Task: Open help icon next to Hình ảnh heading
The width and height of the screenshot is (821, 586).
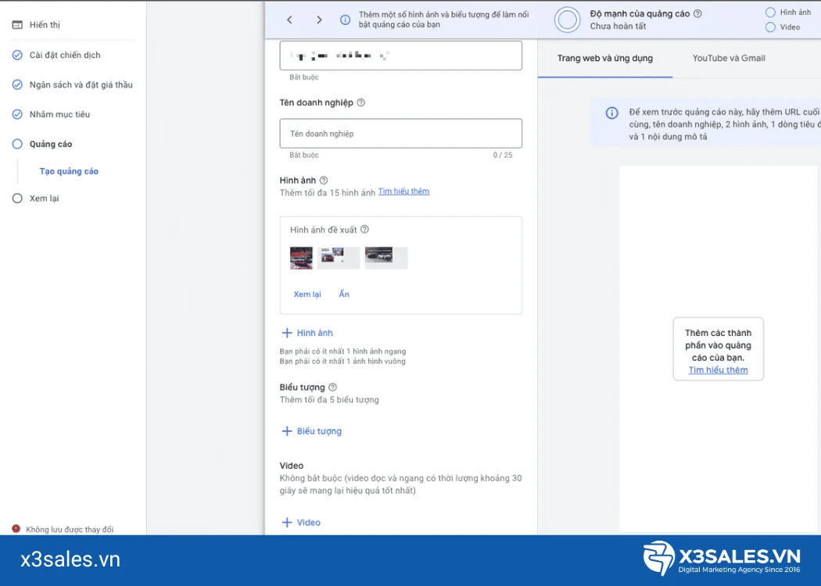Action: click(324, 180)
